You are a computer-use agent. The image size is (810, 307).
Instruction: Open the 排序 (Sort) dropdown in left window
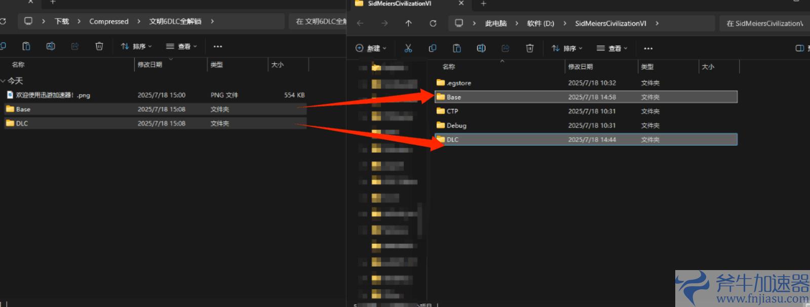pyautogui.click(x=136, y=46)
